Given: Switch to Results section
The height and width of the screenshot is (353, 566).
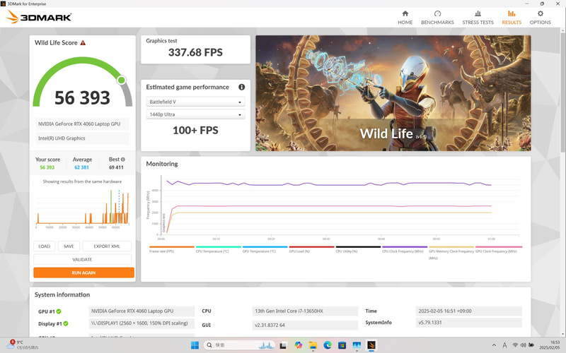Looking at the screenshot, I should (512, 17).
